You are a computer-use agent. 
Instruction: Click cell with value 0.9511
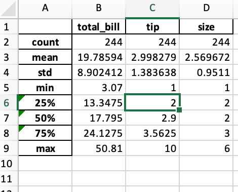pos(206,72)
